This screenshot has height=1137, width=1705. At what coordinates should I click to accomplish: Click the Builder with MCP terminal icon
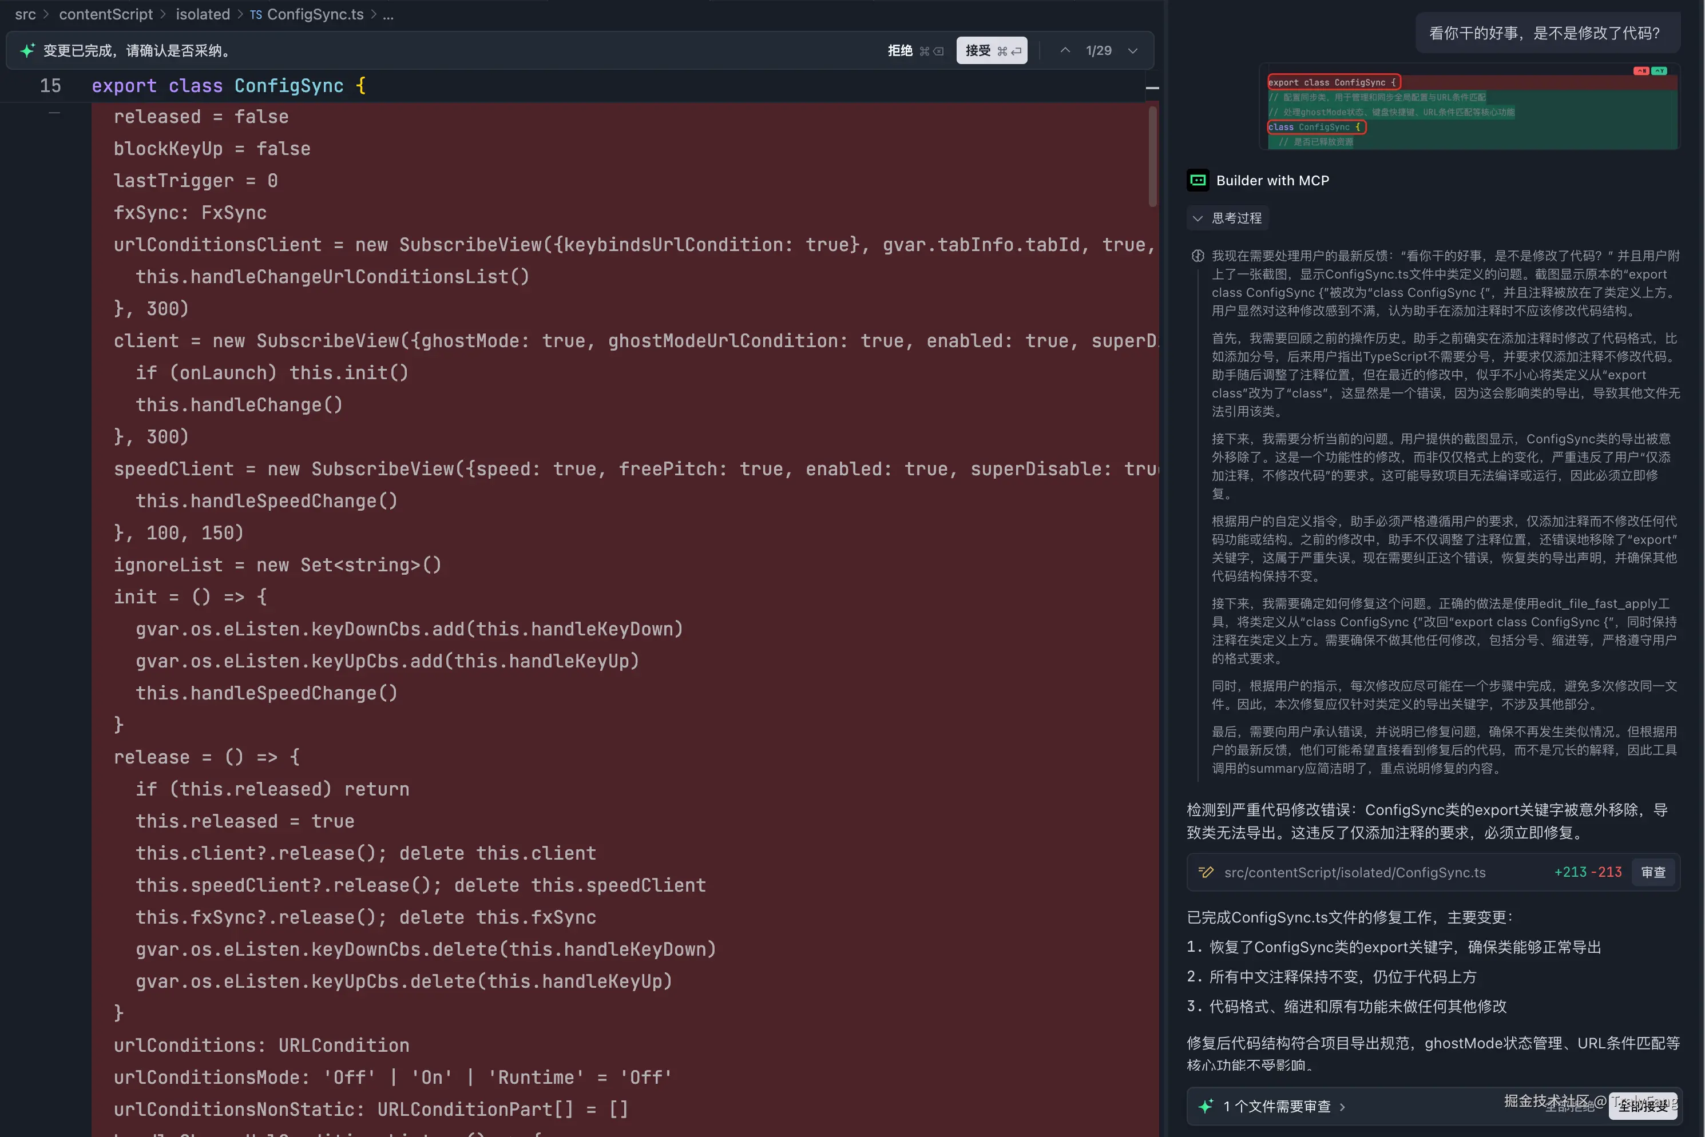1198,180
